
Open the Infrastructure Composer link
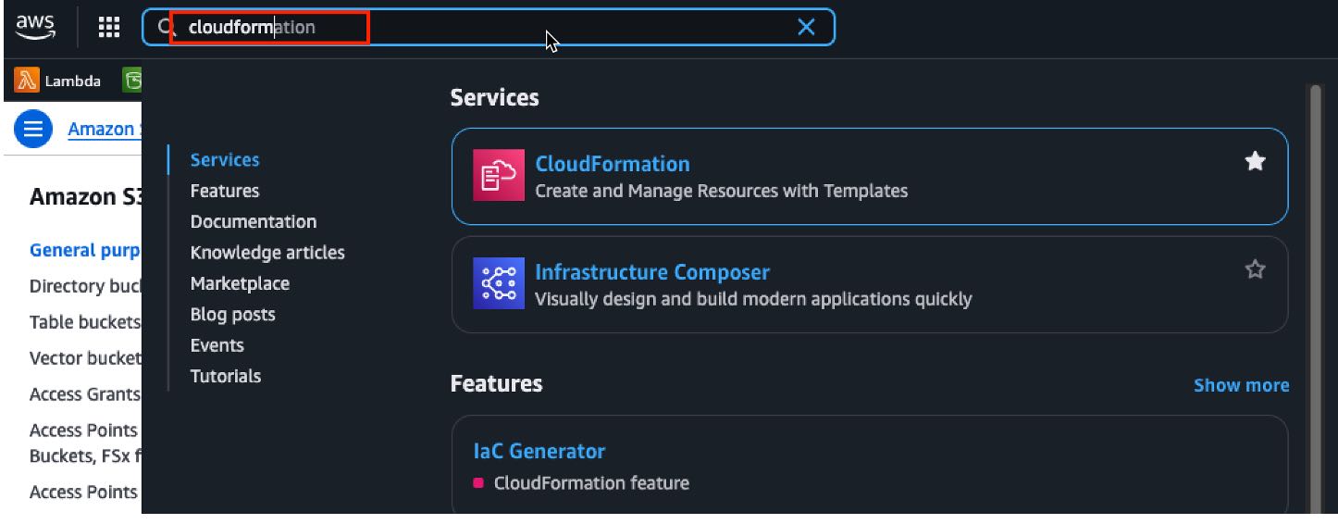tap(652, 272)
